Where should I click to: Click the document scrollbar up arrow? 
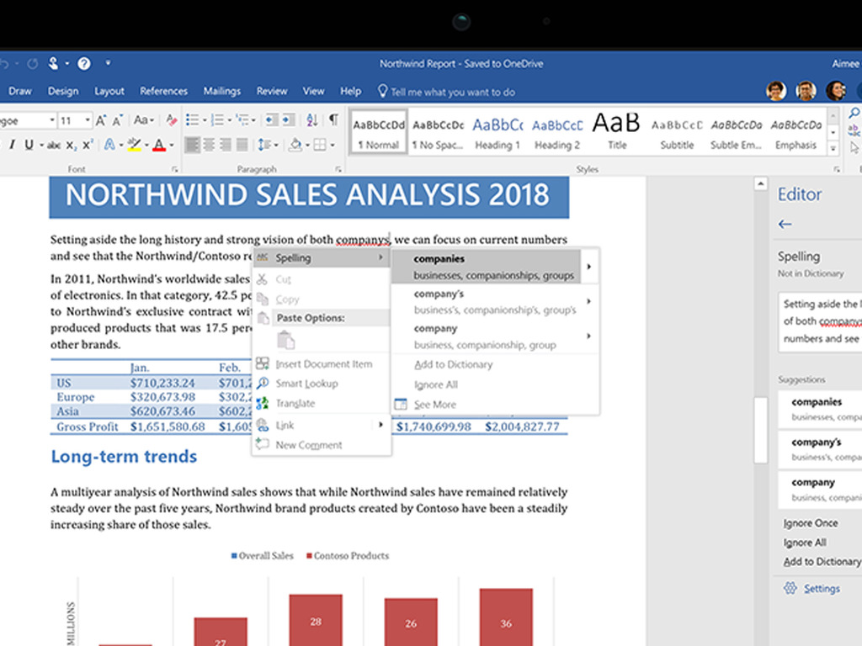pos(760,183)
